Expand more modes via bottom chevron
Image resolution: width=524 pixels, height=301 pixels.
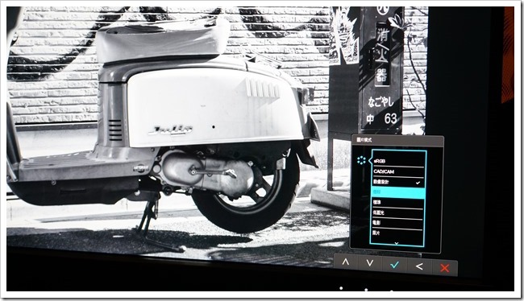[x=397, y=243]
